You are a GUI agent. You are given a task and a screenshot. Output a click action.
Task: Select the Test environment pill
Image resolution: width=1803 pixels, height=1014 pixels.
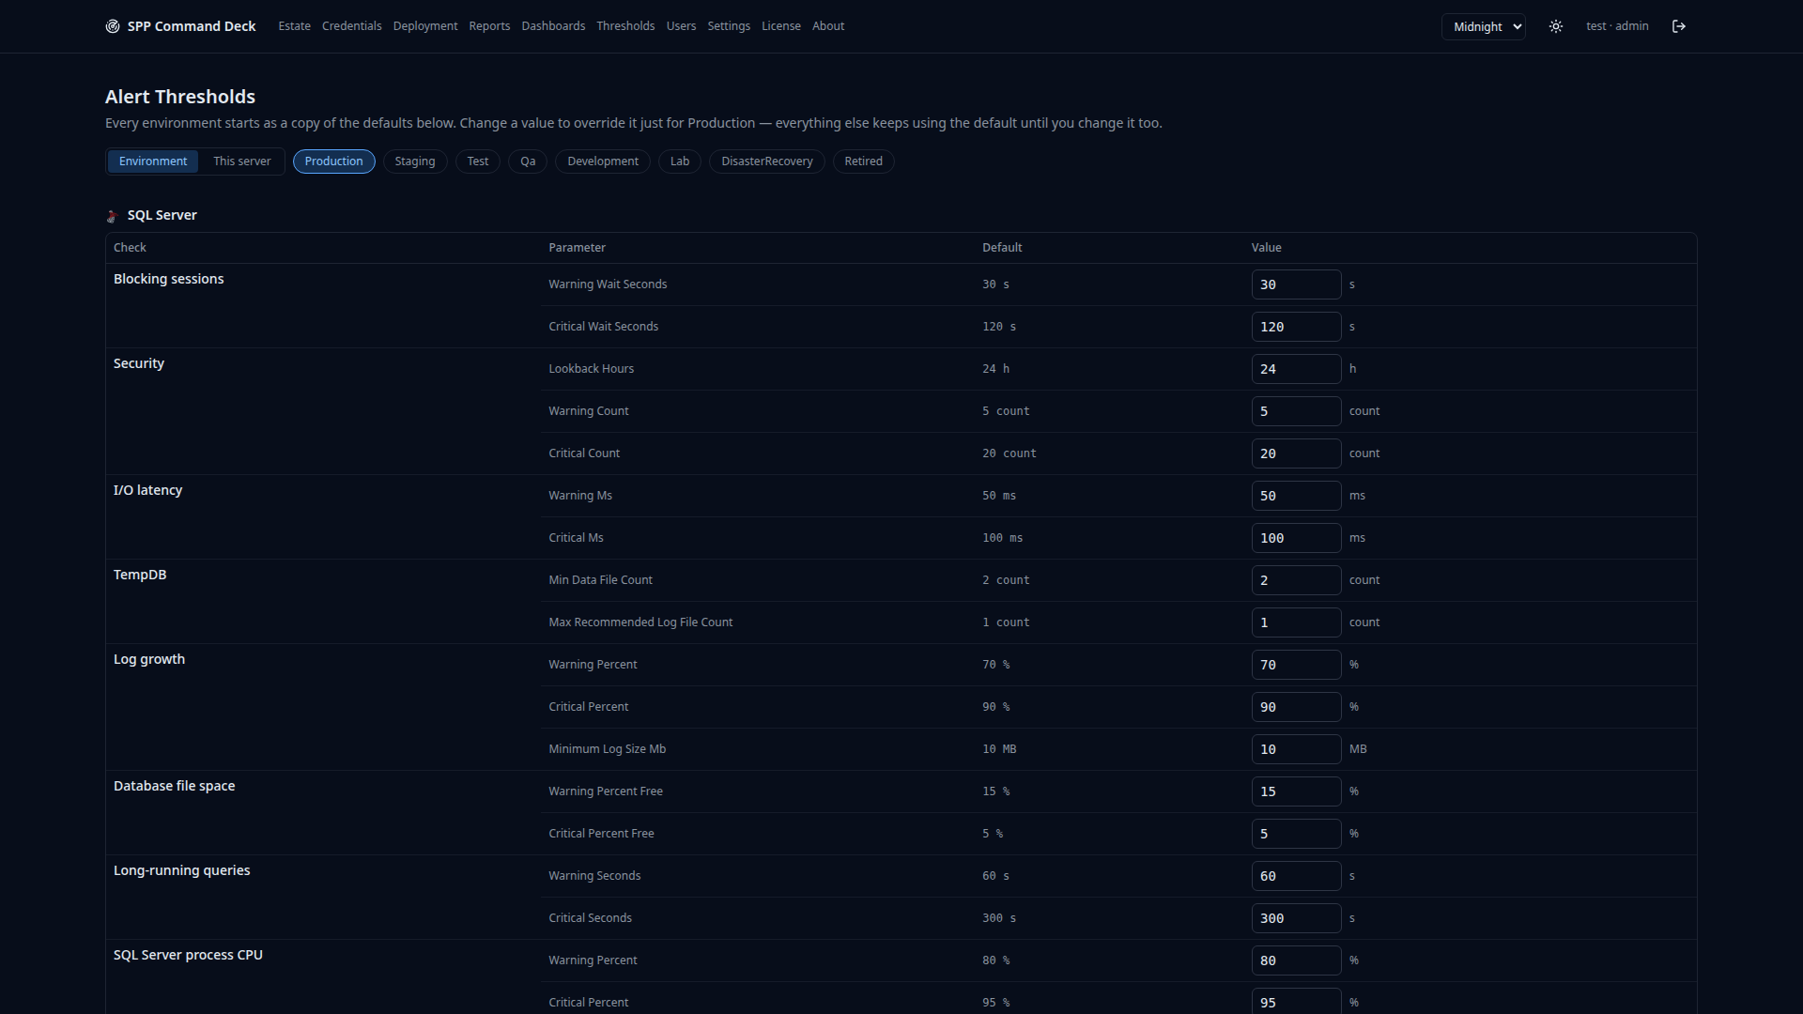pyautogui.click(x=478, y=161)
